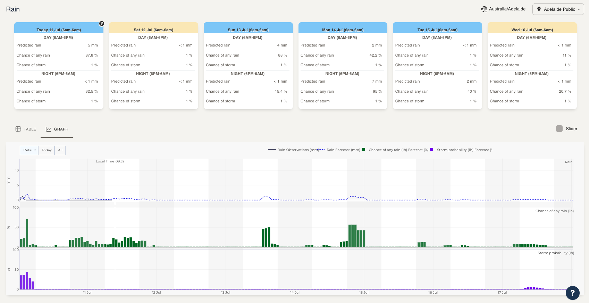Viewport: 589px width, 303px height.
Task: Click the location pin icon
Action: point(539,9)
